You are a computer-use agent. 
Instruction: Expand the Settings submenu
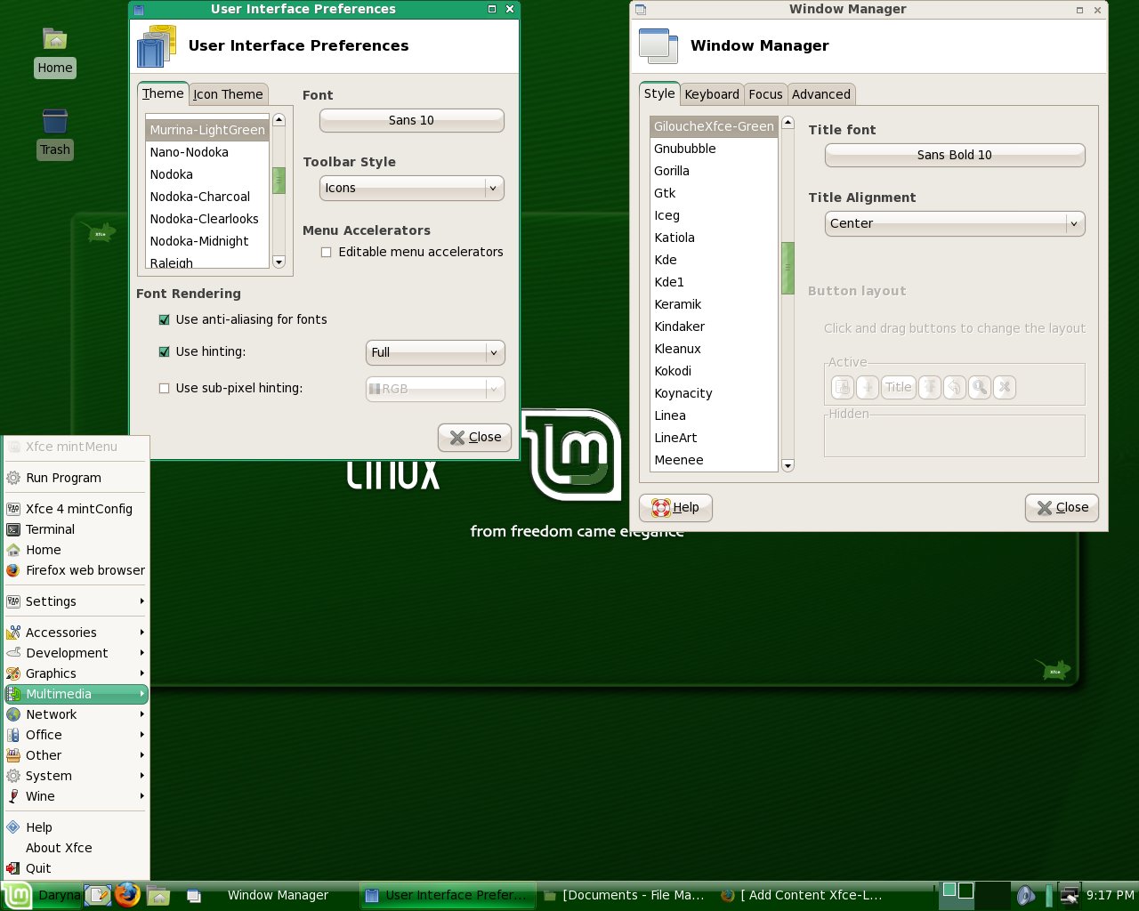tap(77, 601)
